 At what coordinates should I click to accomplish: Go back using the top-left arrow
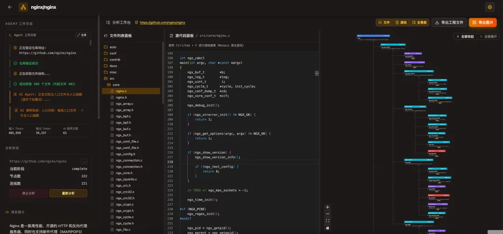coord(10,7)
